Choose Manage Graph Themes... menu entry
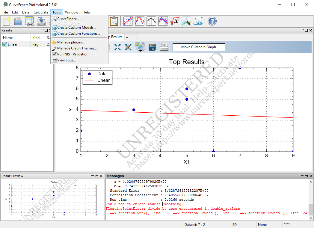Viewport: 314px width, 228px height. 79,48
